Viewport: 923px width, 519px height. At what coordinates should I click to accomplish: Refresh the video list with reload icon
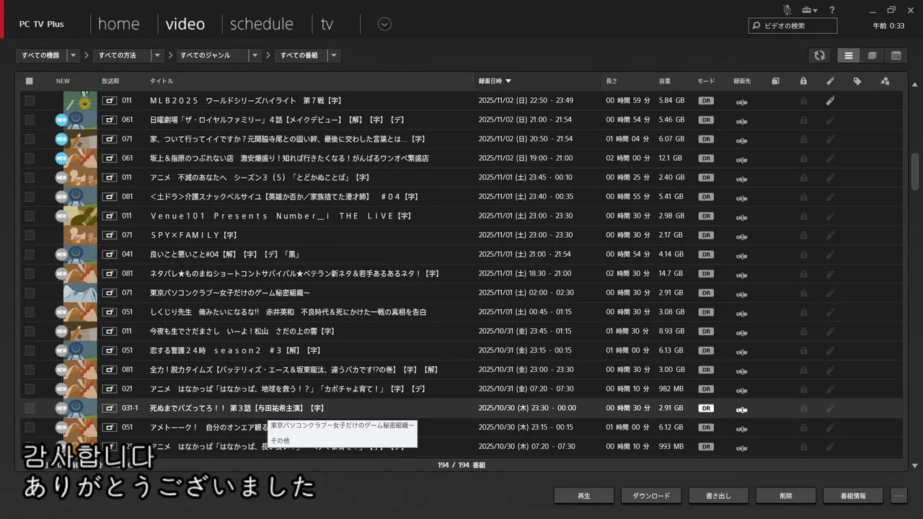tap(819, 56)
